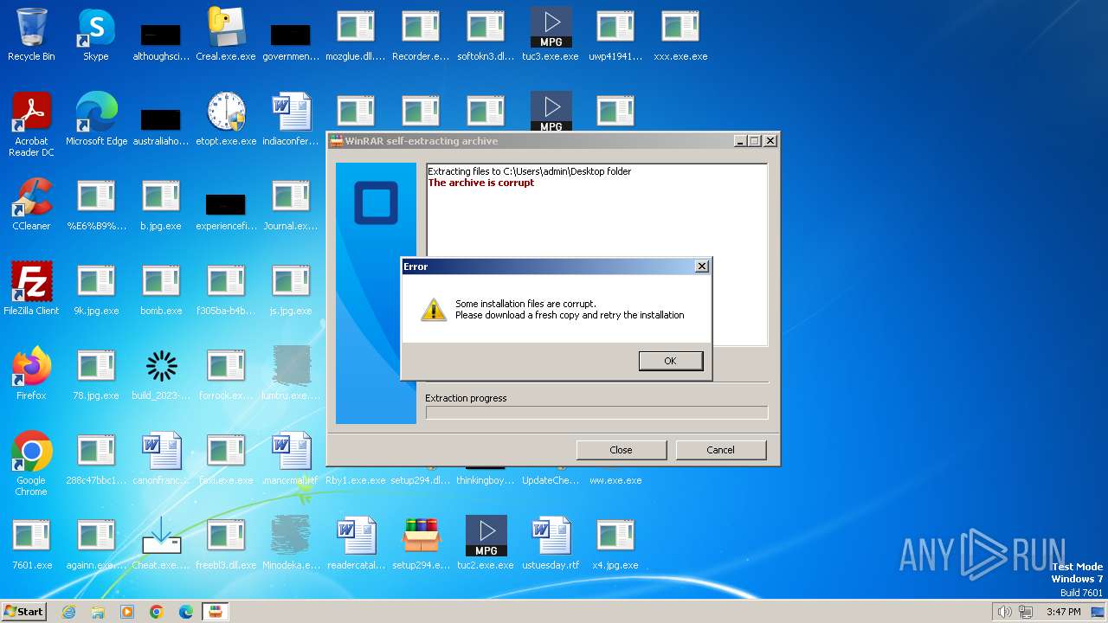Open .manormal.rtf Word document
Viewport: 1108px width, 623px height.
(291, 459)
